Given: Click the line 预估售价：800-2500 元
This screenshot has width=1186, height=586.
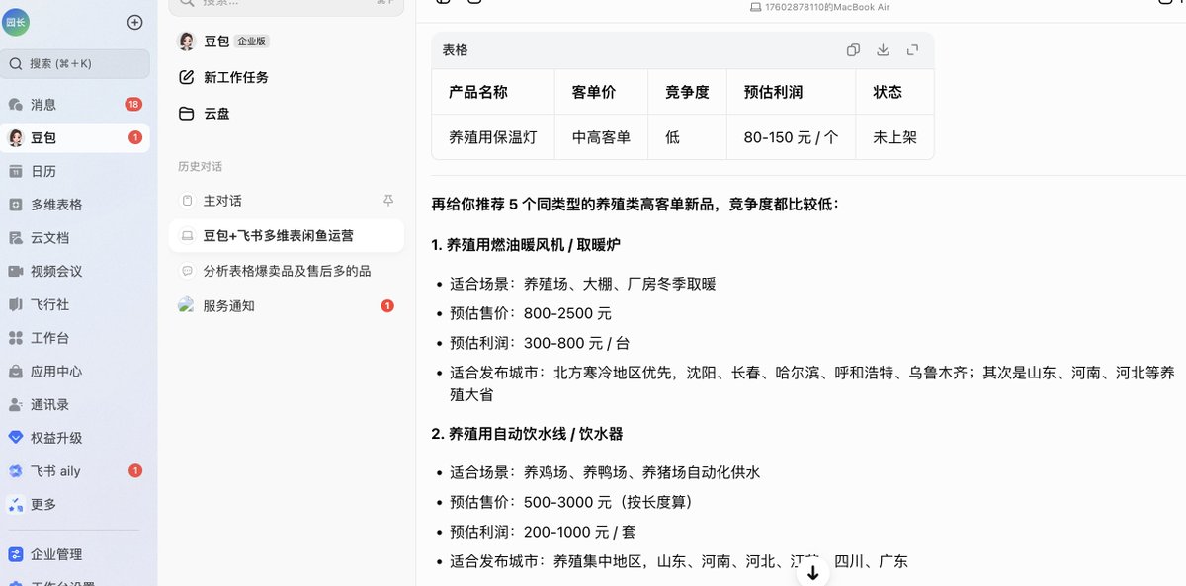Looking at the screenshot, I should (531, 313).
